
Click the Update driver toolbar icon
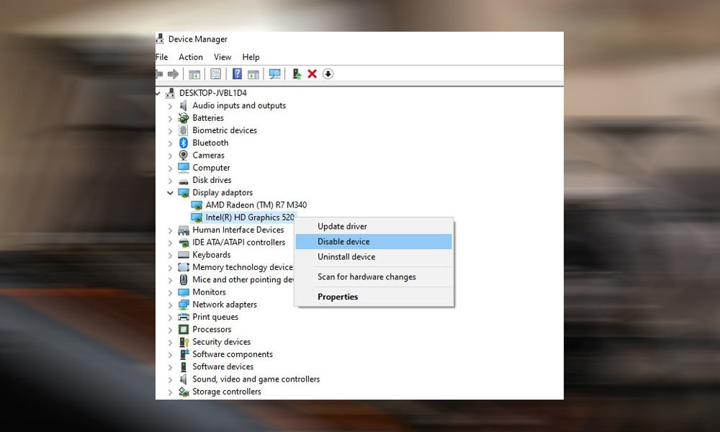(x=297, y=74)
